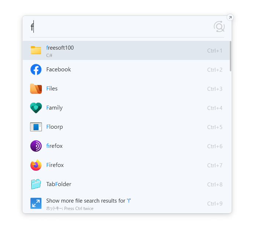The width and height of the screenshot is (257, 228).
Task: Choose the Facebook result label
Action: [58, 70]
